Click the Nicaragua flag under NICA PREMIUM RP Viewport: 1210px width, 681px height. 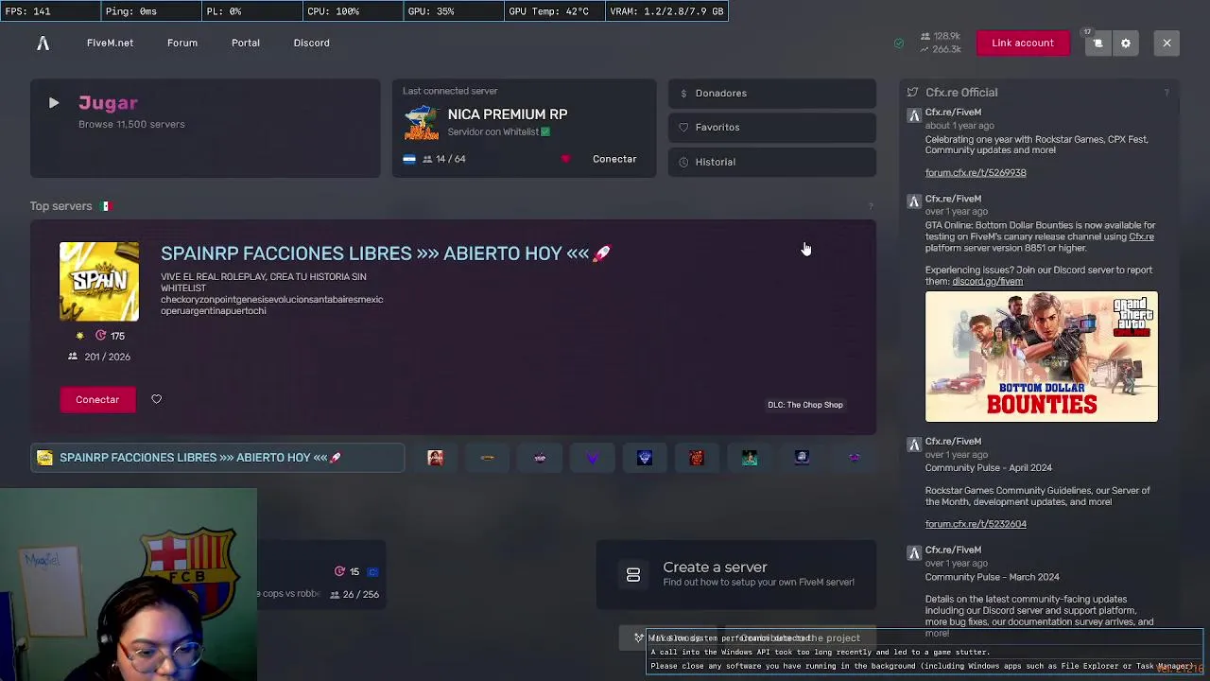pyautogui.click(x=409, y=159)
